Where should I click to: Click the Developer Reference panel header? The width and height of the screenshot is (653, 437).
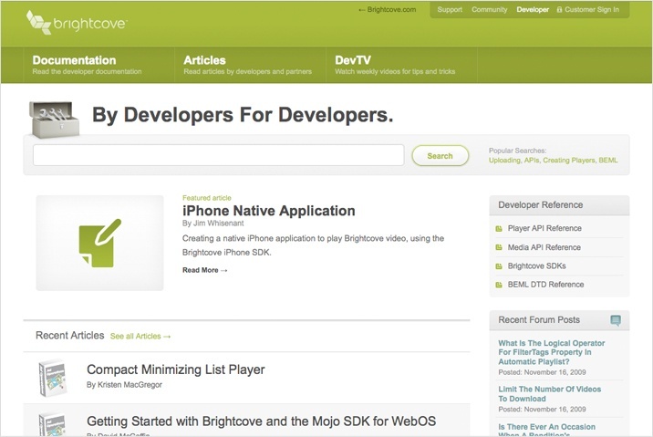click(x=559, y=205)
